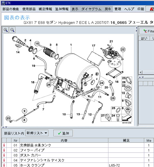Open the 追加情報 menu
This screenshot has height=167, width=154.
pyautogui.click(x=62, y=9)
